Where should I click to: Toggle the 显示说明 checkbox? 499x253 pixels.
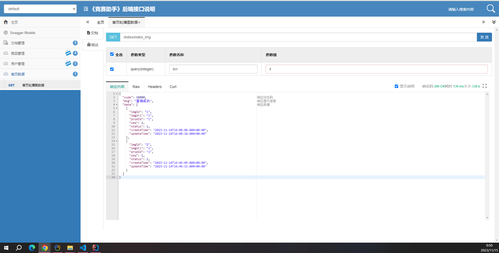(x=396, y=86)
